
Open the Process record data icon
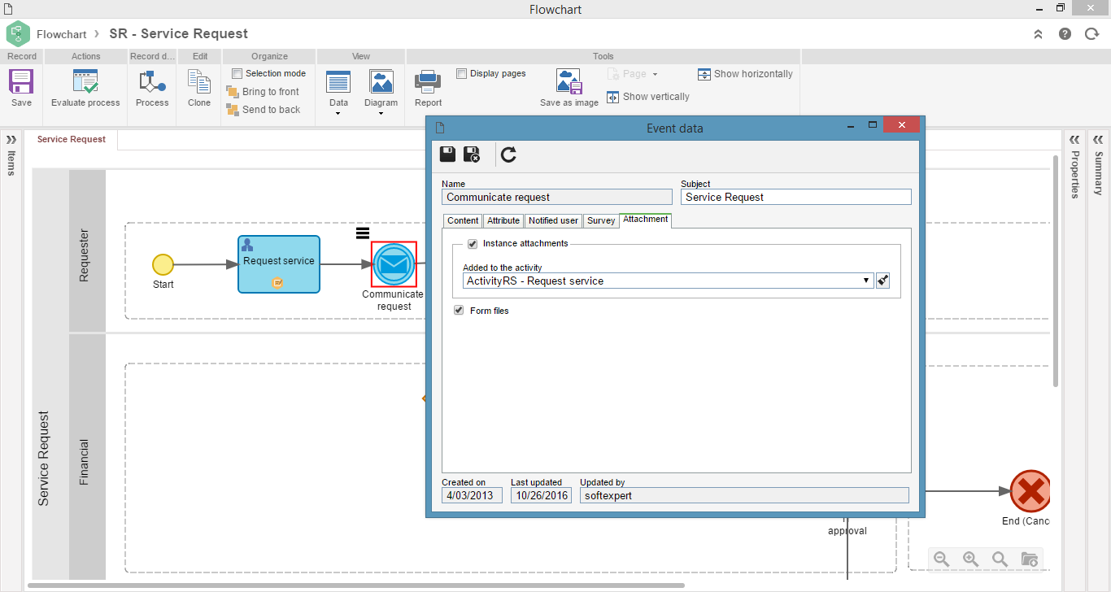[152, 82]
